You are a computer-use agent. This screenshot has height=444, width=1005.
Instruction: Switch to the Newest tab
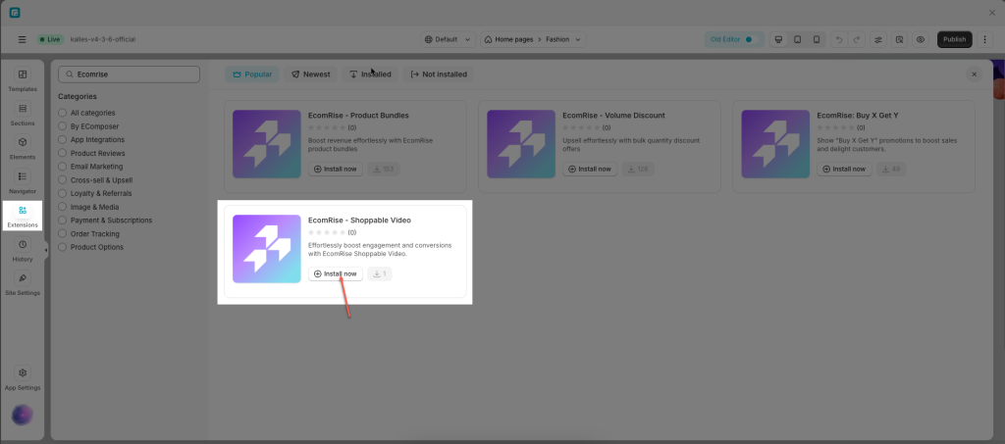[311, 74]
